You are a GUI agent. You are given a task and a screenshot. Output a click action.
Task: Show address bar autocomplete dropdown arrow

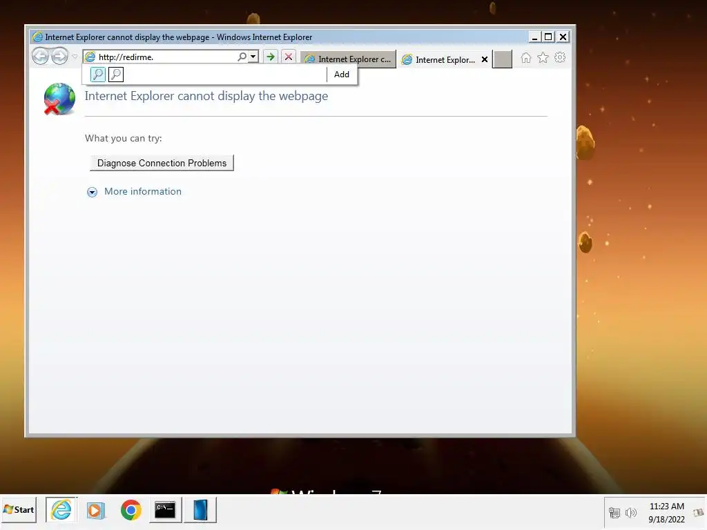pos(253,57)
